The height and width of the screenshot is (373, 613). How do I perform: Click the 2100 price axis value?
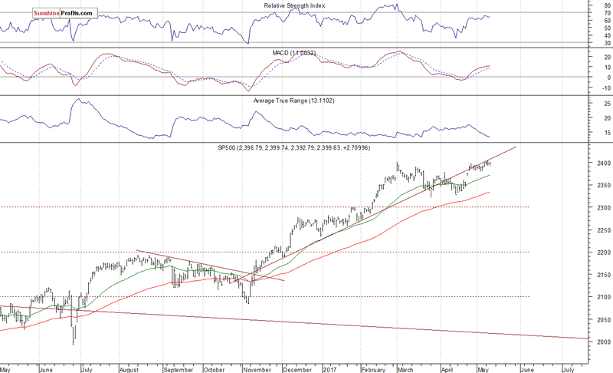click(604, 297)
